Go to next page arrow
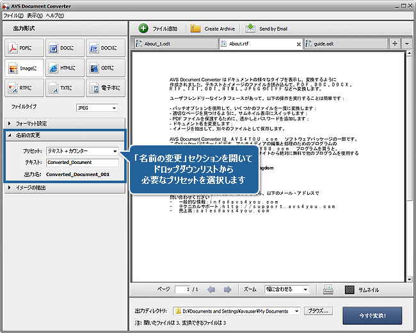The width and height of the screenshot is (416, 333). [227, 289]
